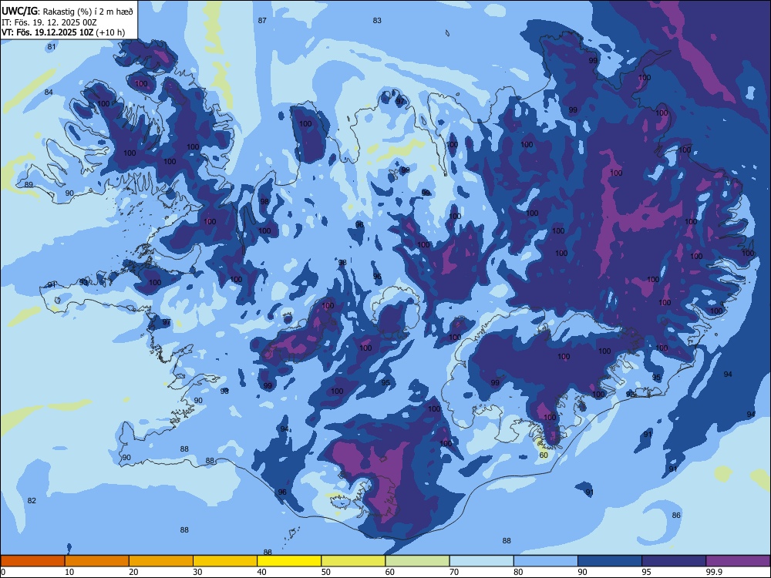Viewport: 771px width, 578px height.
Task: Click the '83' humidity value at the map top
Action: tap(377, 20)
